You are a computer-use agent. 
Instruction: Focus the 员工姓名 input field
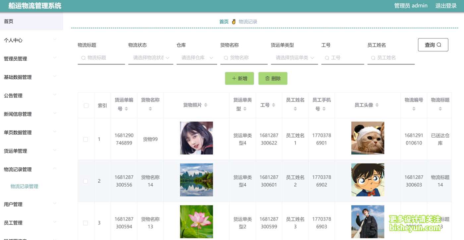(391, 58)
